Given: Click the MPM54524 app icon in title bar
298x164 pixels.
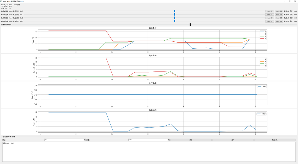Looking at the screenshot, I should [1, 1].
